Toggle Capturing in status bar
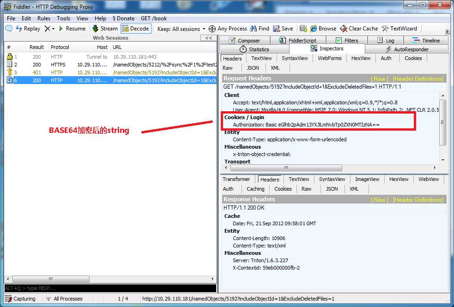This screenshot has width=454, height=307. (20, 299)
